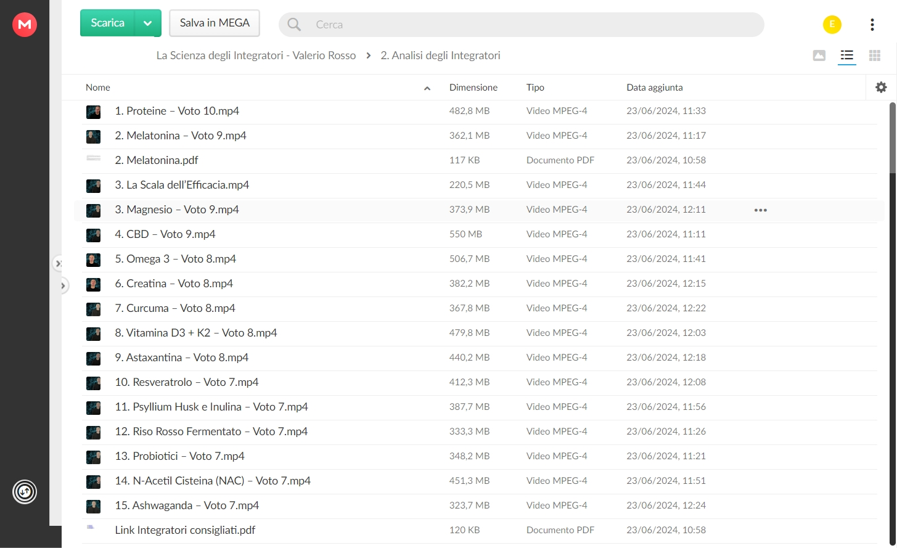897x548 pixels.
Task: Toggle sort order arrow on Nome column
Action: [427, 88]
